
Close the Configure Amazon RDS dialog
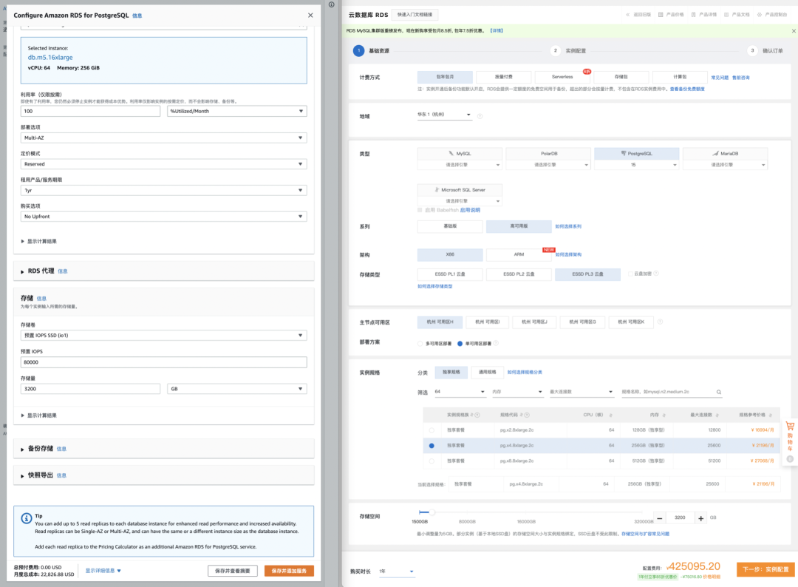[310, 15]
